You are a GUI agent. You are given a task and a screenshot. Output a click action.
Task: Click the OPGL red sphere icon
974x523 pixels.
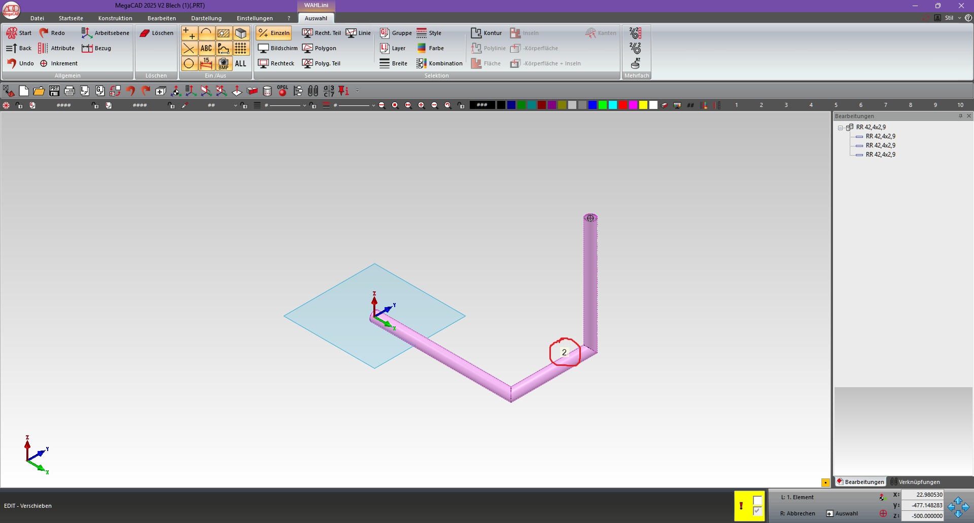point(283,91)
